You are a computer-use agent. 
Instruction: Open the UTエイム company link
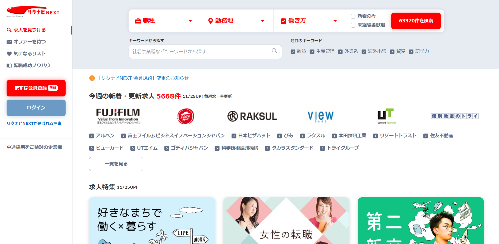(147, 148)
